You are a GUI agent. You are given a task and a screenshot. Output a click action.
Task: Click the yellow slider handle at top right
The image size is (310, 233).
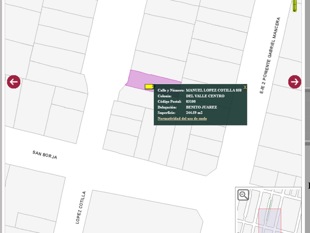294,6
